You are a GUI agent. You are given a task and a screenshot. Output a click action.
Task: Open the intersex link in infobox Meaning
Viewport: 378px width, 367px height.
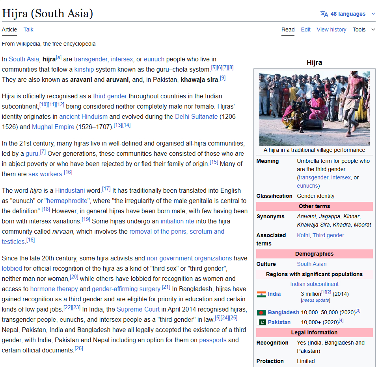(x=341, y=178)
